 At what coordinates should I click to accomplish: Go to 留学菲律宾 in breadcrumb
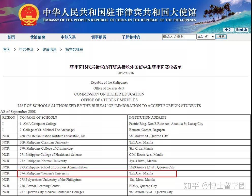point(74,49)
